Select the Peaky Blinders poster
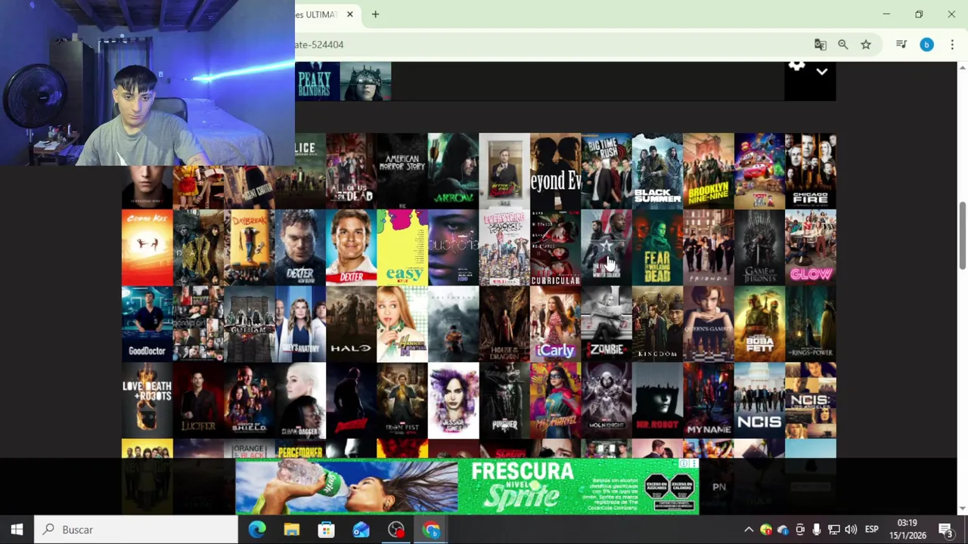Image resolution: width=968 pixels, height=544 pixels. (x=317, y=80)
